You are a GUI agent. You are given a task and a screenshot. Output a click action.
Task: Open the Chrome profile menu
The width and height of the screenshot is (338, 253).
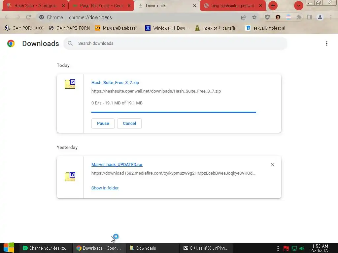[x=320, y=17]
